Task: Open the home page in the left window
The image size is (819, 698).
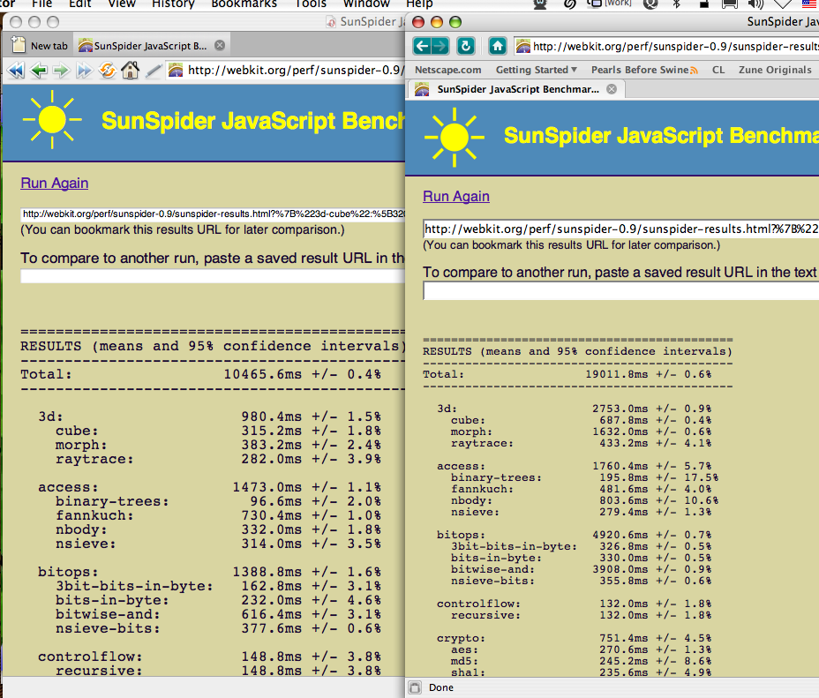Action: [x=130, y=70]
